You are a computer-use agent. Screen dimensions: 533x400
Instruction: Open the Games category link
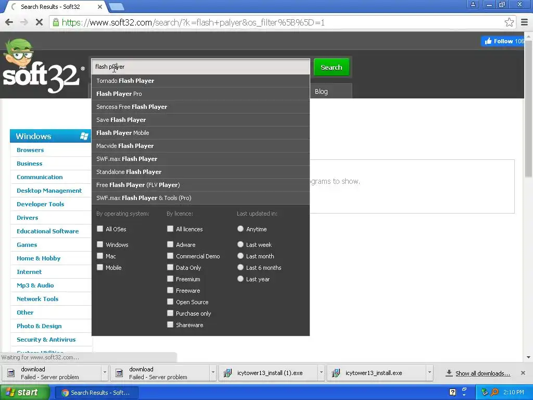pos(27,245)
